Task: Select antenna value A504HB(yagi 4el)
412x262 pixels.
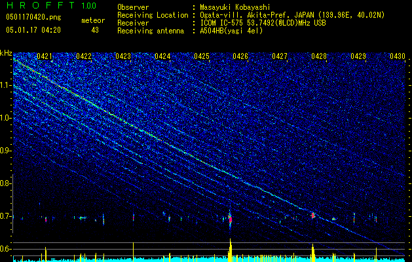Action: (x=231, y=31)
